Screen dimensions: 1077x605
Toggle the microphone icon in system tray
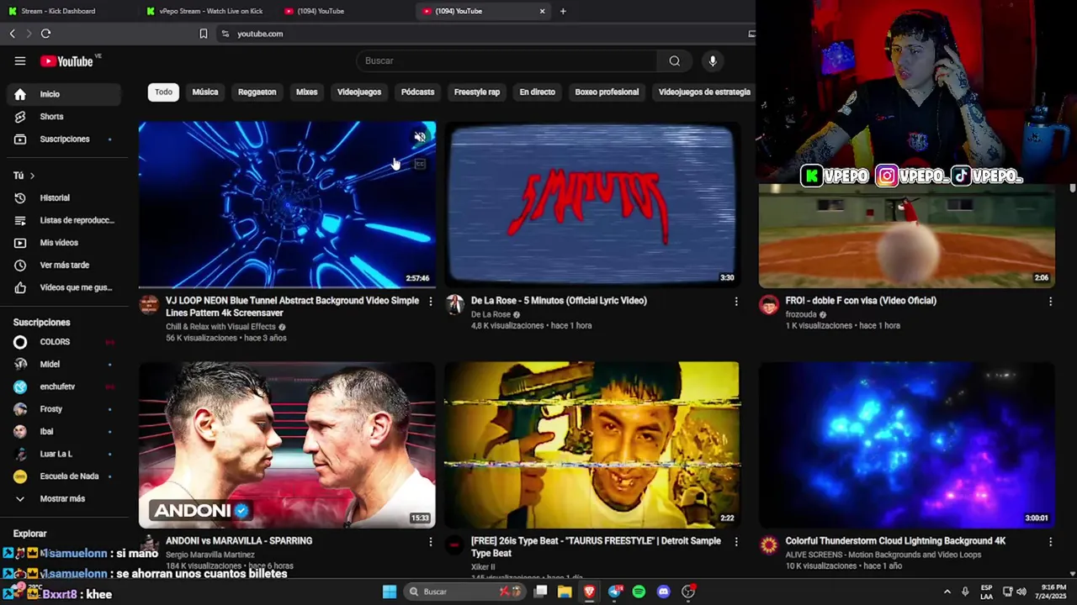point(965,592)
